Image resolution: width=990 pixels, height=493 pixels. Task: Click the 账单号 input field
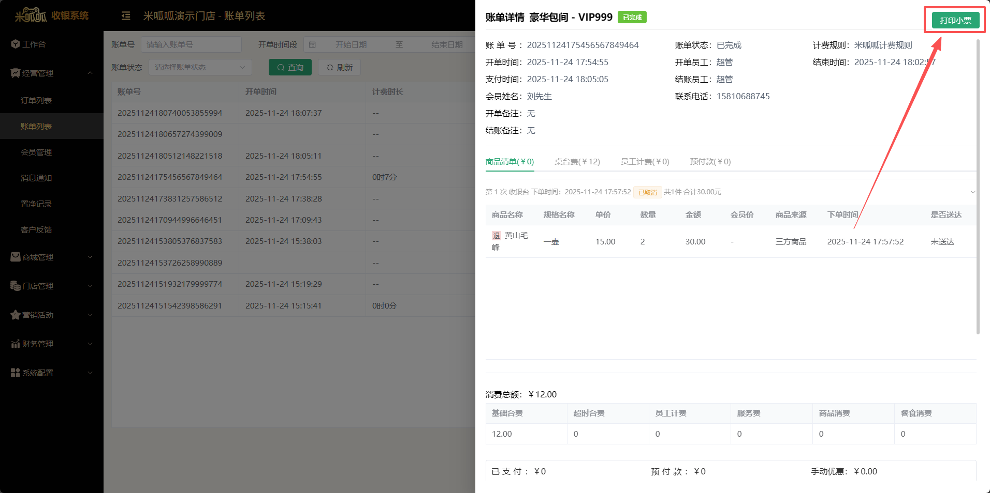coord(191,44)
